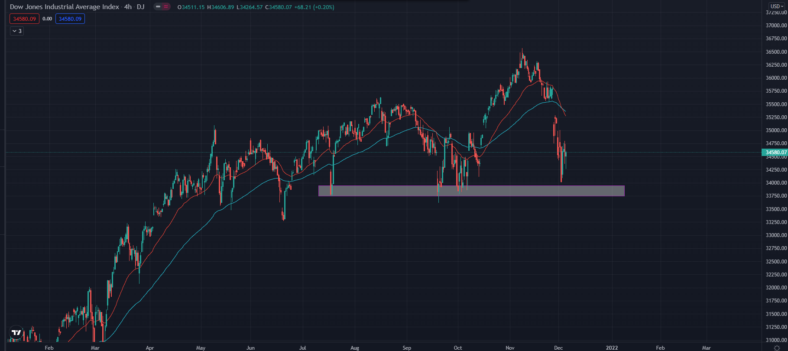Click the 31000.00 price axis label
The width and height of the screenshot is (788, 351).
(x=776, y=340)
